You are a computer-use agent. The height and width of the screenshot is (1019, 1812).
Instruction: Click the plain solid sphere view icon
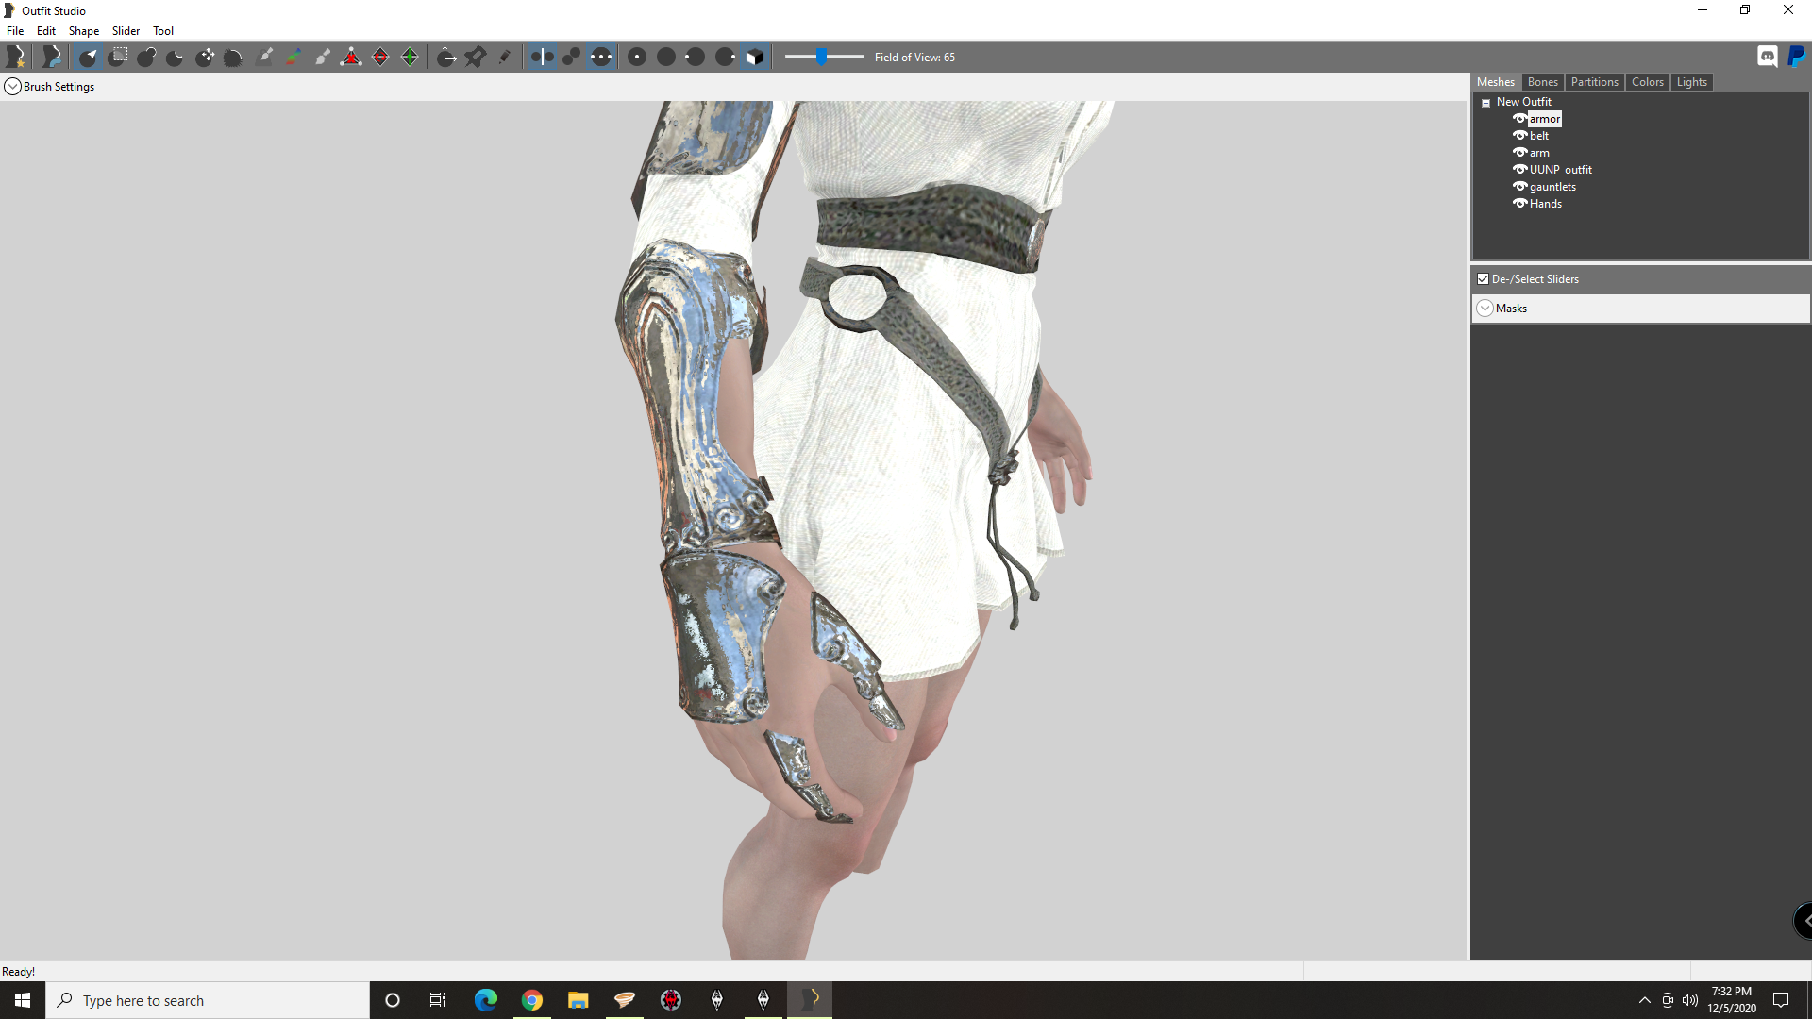coord(666,58)
